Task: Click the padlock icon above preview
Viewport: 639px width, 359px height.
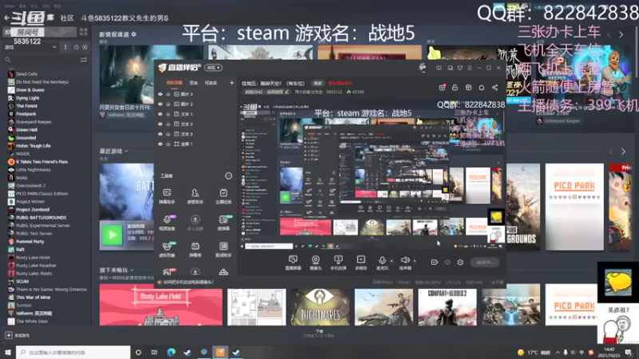Action: [x=455, y=88]
